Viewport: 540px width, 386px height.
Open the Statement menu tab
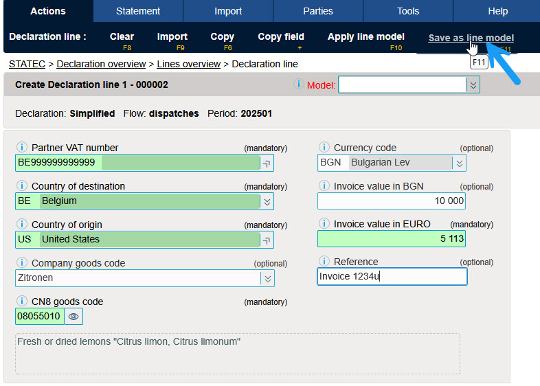tap(138, 11)
